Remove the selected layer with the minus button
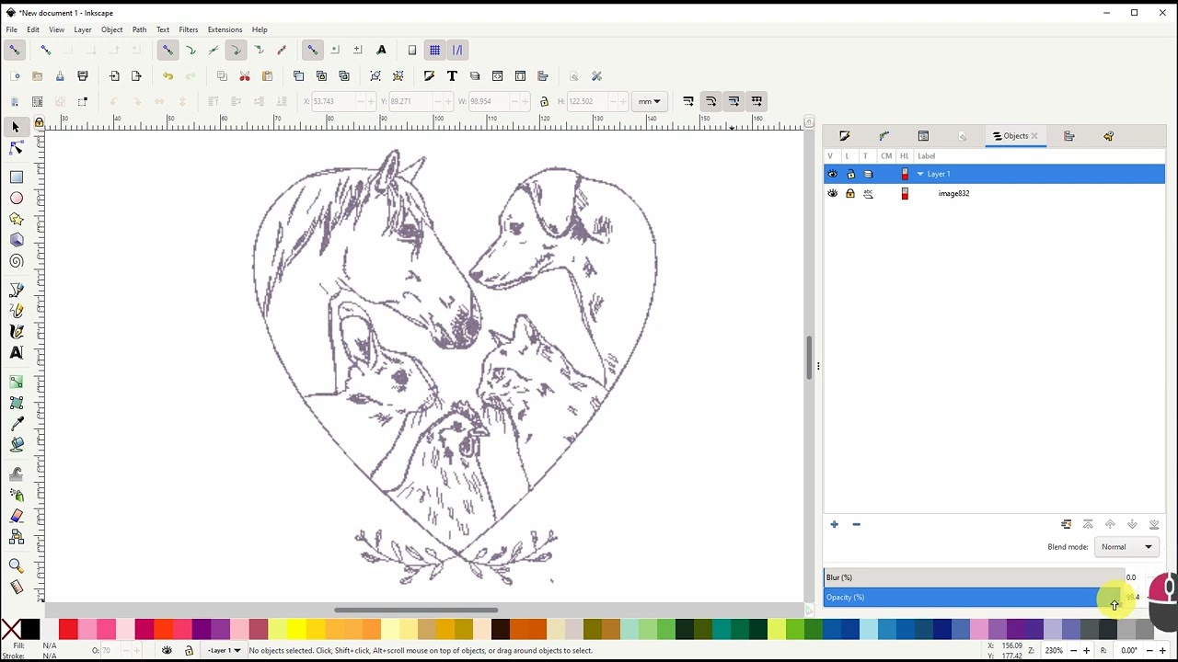The image size is (1178, 662). [856, 525]
